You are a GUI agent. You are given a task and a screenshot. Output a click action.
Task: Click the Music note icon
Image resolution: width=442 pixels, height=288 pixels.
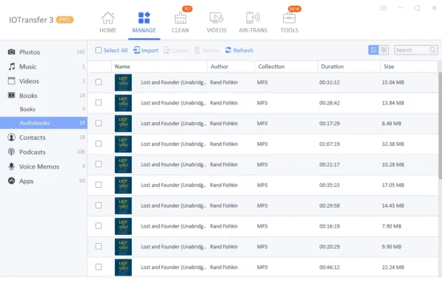[x=12, y=66]
